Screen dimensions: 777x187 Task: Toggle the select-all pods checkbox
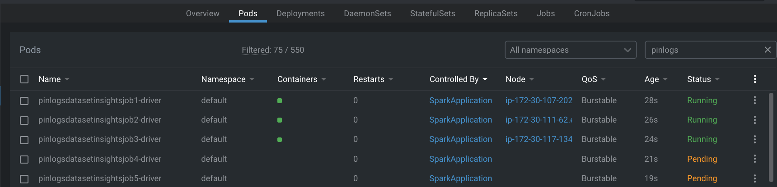(x=24, y=79)
